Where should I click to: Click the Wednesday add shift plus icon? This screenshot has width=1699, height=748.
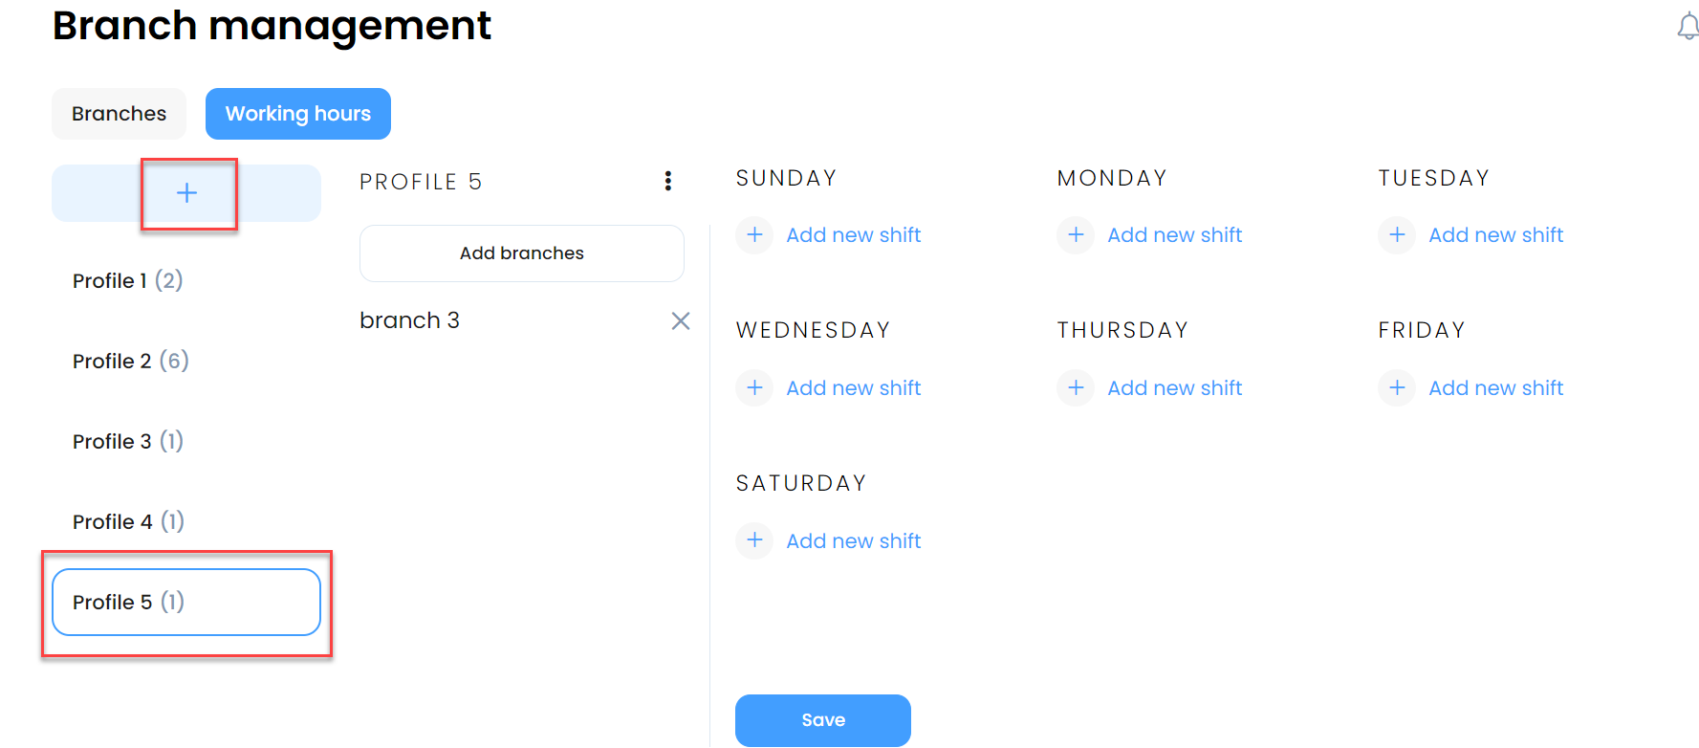pyautogui.click(x=754, y=387)
